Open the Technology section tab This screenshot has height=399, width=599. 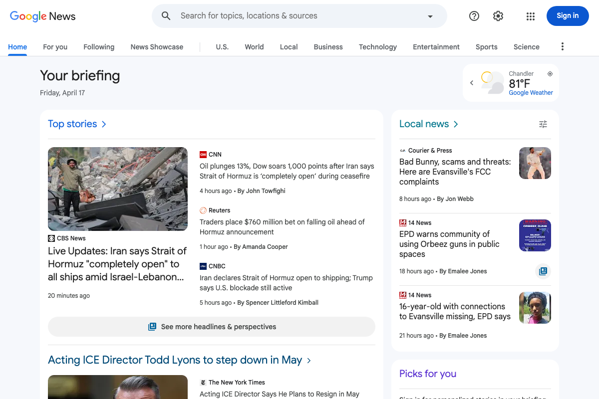point(378,47)
